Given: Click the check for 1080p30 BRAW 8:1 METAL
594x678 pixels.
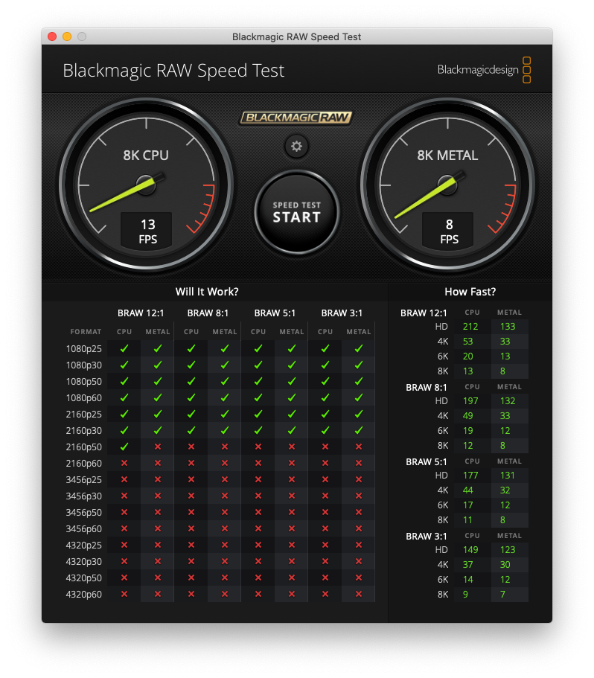Looking at the screenshot, I should pyautogui.click(x=224, y=365).
